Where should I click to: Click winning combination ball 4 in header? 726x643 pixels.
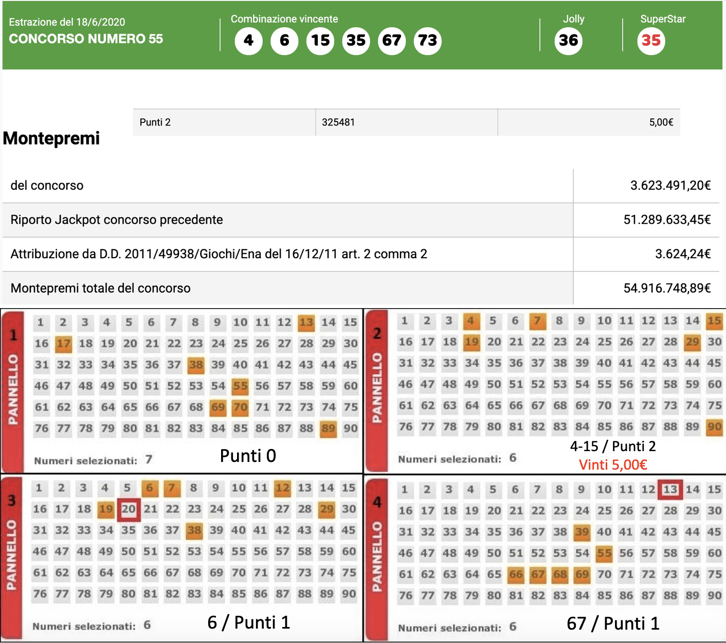click(248, 41)
